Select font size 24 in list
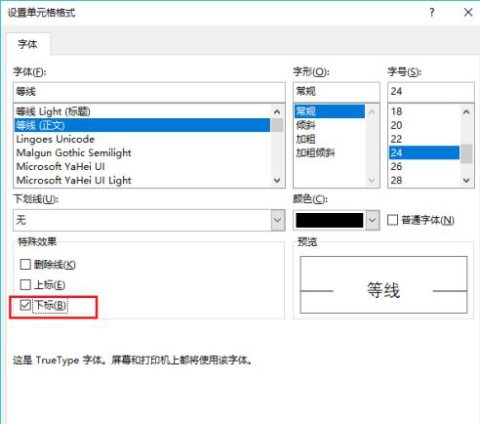 coord(424,152)
